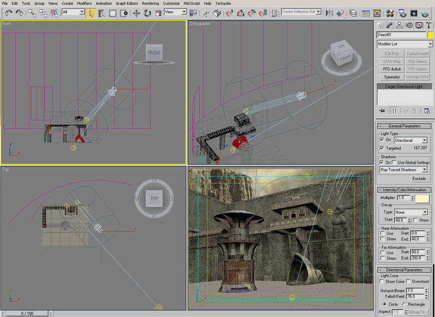Viewport: 435px width, 317px height.
Task: Enable Use Global Settings for shadows
Action: [393, 163]
